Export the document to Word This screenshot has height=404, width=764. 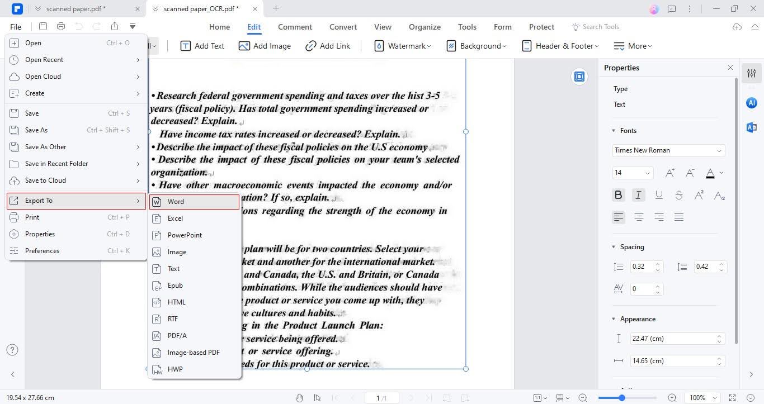point(176,201)
